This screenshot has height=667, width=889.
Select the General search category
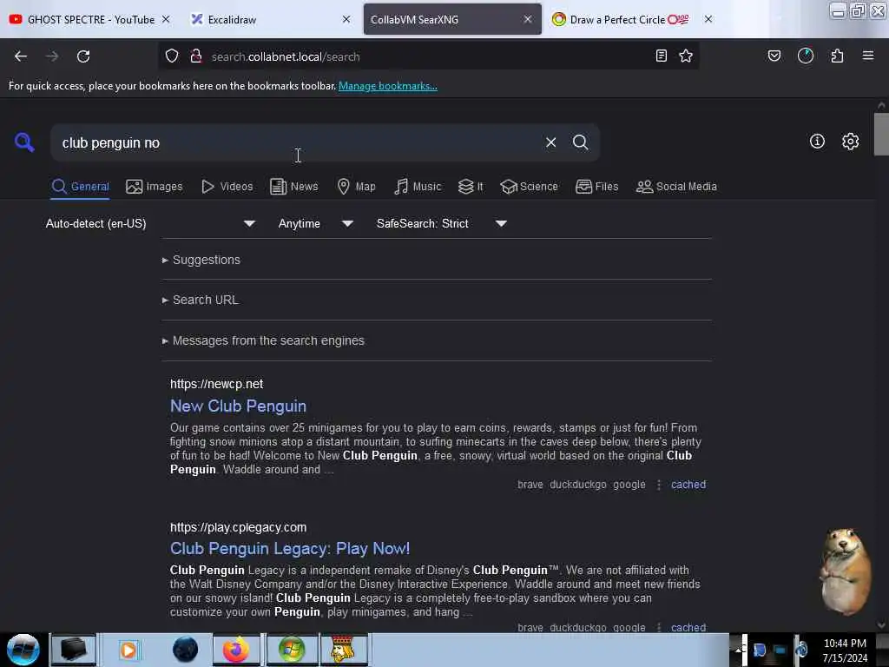tap(80, 187)
